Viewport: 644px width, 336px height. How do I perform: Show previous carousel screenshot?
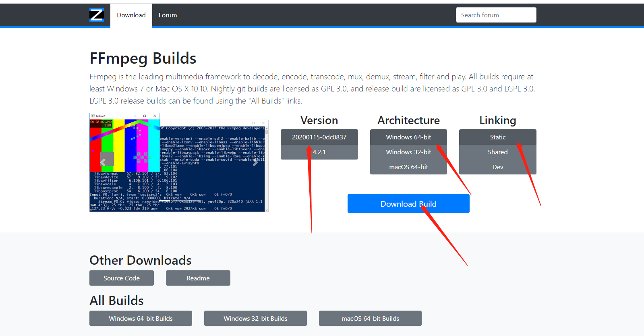(103, 162)
